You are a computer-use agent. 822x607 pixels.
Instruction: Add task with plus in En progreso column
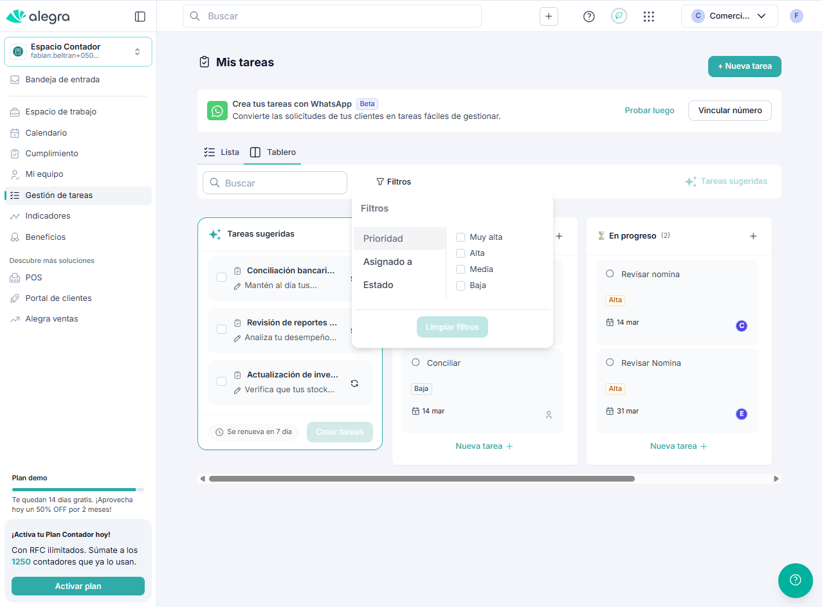(x=753, y=236)
